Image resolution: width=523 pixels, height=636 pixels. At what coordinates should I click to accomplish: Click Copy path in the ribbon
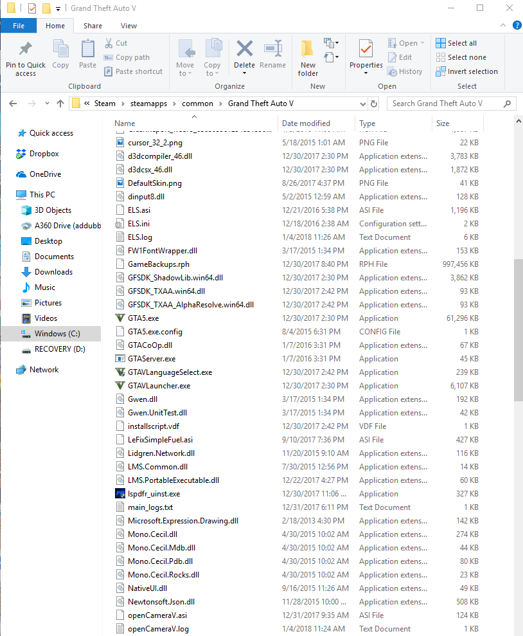(127, 57)
